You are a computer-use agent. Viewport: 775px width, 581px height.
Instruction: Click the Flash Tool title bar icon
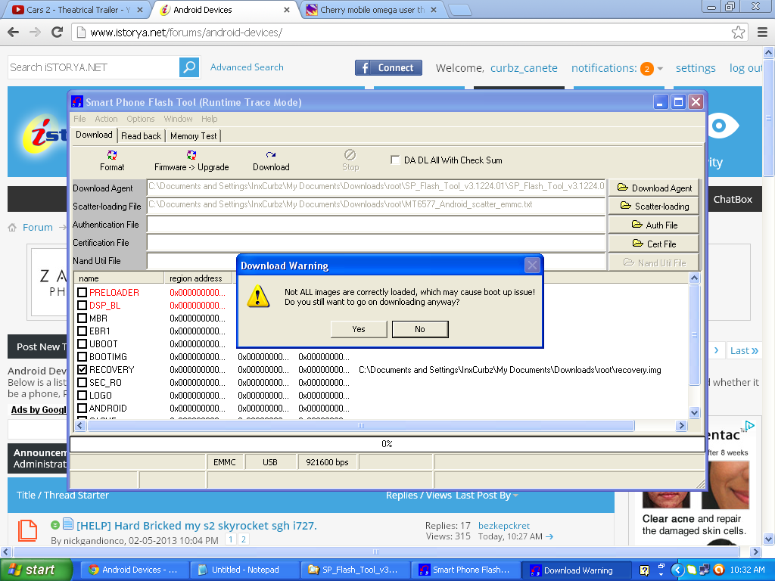tap(77, 102)
